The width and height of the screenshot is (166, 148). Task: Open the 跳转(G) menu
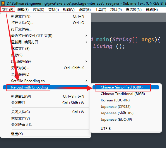pos(85,10)
